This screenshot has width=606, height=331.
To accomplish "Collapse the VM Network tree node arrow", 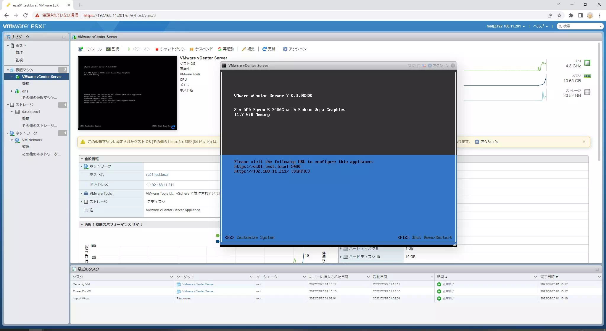I will [x=12, y=140].
